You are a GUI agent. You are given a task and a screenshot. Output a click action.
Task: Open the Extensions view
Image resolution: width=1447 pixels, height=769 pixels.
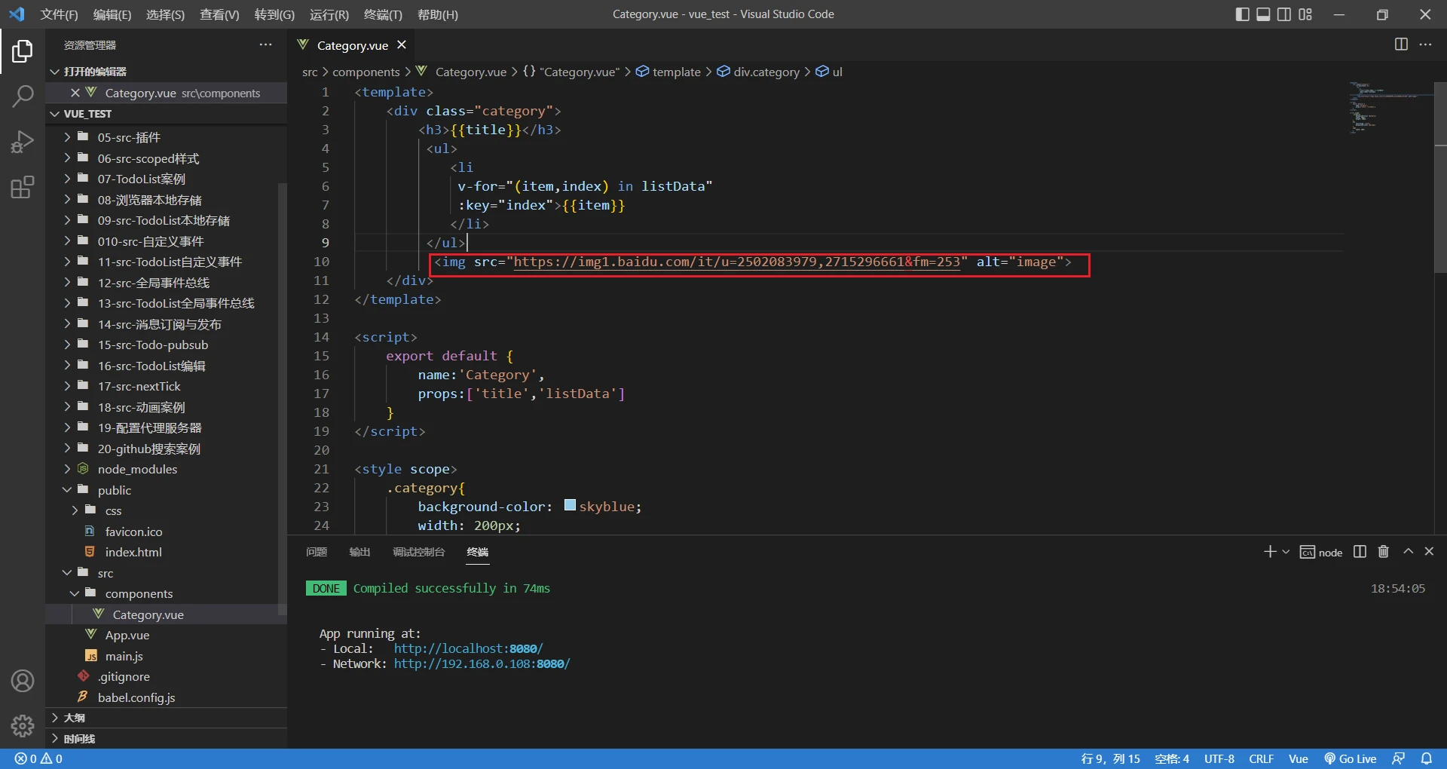pos(23,187)
